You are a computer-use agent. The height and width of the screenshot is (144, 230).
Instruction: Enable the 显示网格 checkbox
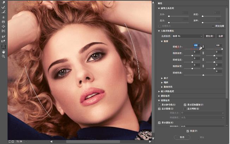click(185, 109)
